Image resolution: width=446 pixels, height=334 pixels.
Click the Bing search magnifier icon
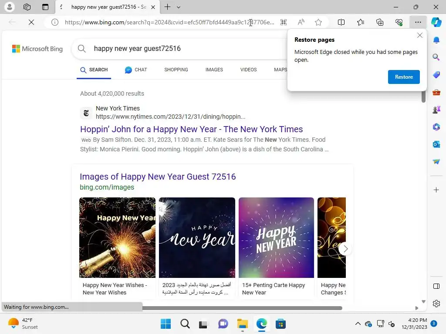pos(81,49)
